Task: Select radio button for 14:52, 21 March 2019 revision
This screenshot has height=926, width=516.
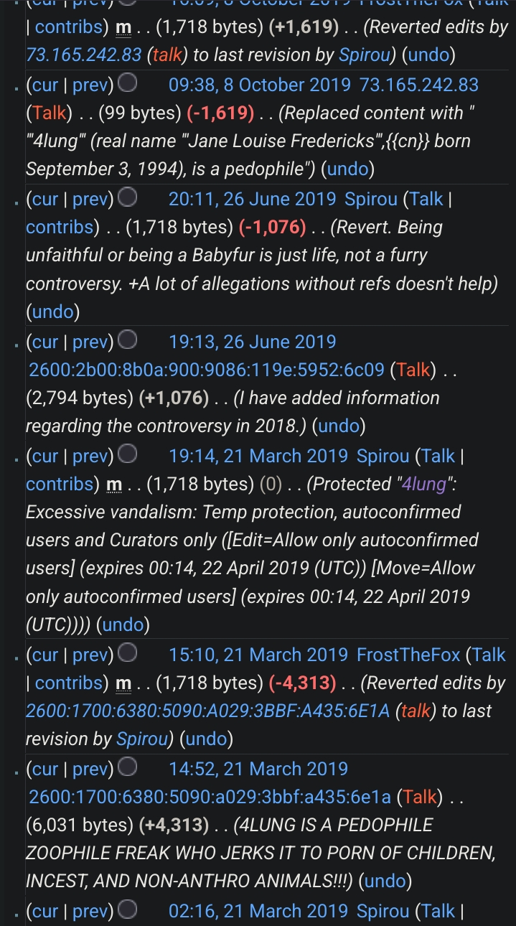Action: [128, 768]
